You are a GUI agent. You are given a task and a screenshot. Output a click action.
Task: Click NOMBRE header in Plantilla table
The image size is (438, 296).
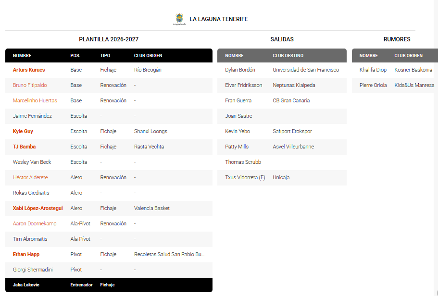pyautogui.click(x=22, y=56)
